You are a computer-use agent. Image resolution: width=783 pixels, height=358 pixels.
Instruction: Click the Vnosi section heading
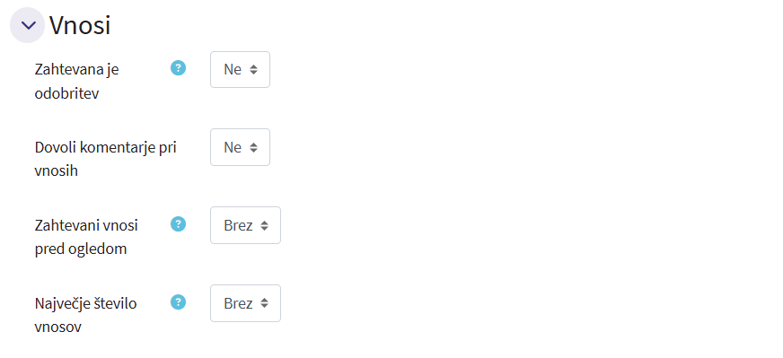point(80,25)
